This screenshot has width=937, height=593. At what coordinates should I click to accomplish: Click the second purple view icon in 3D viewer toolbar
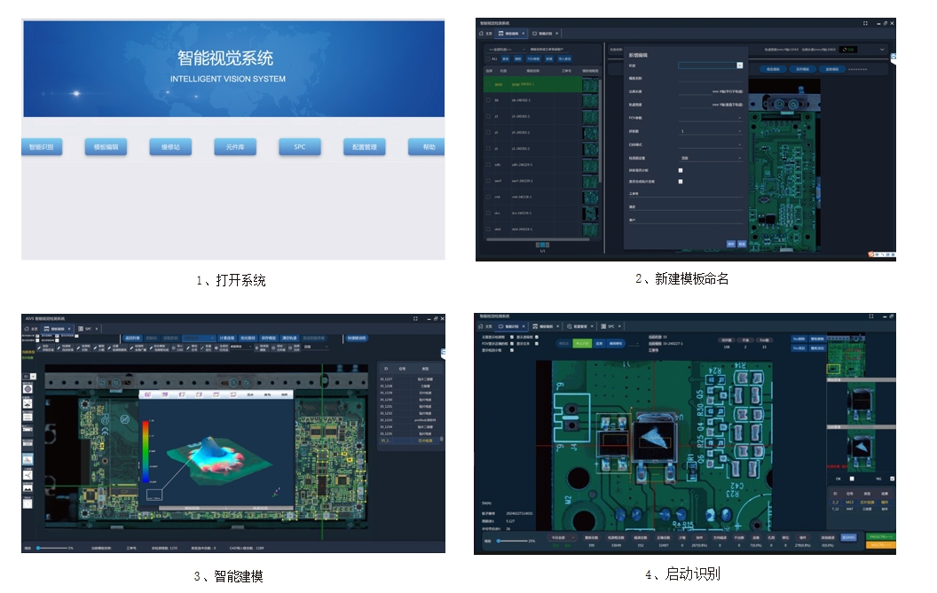165,394
